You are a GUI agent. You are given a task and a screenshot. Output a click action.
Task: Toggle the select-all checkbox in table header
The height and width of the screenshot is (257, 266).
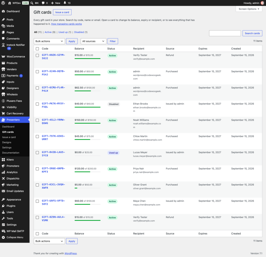37,49
